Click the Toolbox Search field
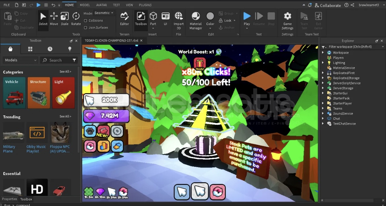 click(59, 60)
